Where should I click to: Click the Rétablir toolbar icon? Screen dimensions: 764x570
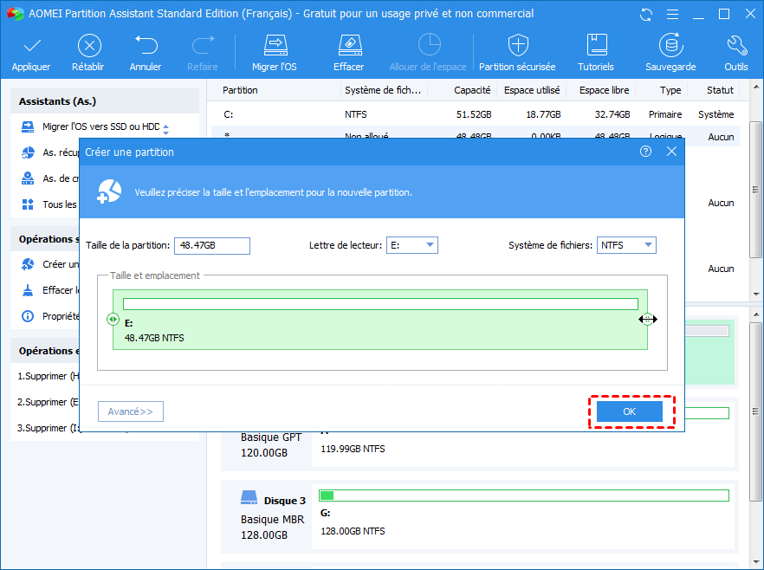pyautogui.click(x=89, y=46)
